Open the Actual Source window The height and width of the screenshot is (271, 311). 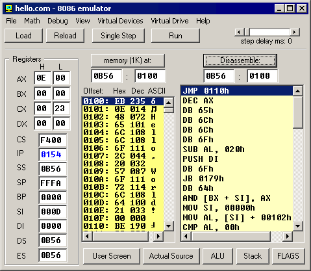click(171, 256)
